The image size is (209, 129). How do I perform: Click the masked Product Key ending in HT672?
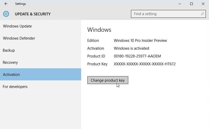145,64
